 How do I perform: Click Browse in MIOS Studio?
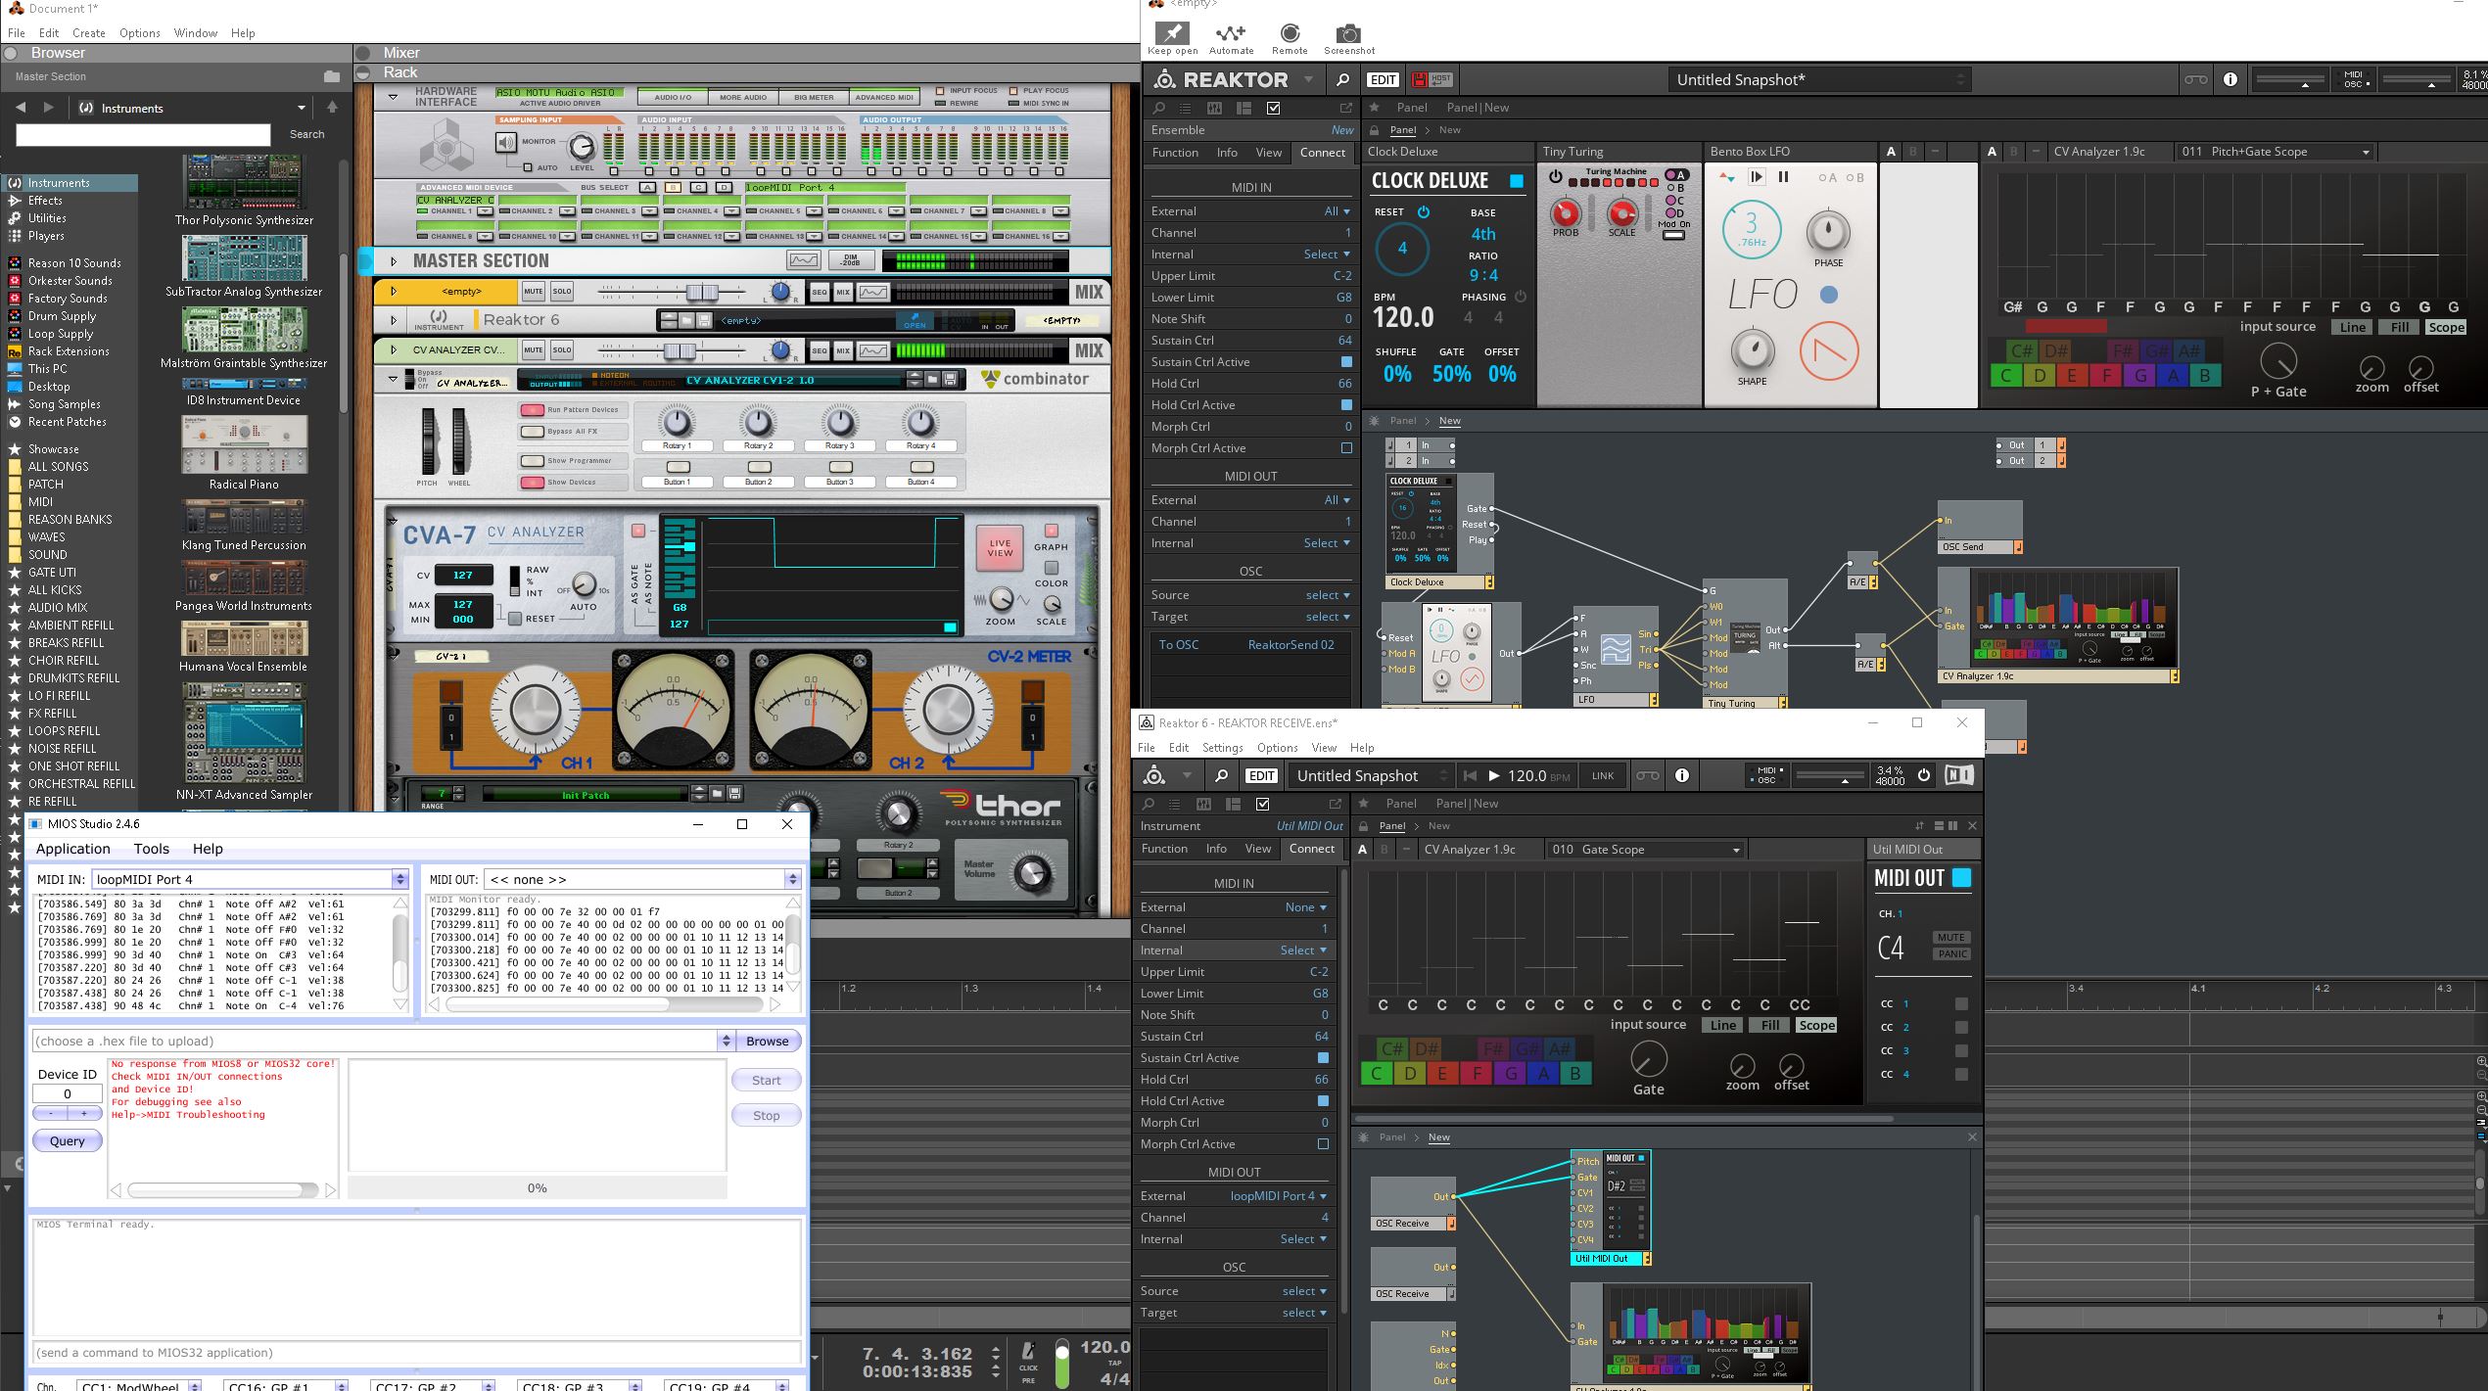767,1041
